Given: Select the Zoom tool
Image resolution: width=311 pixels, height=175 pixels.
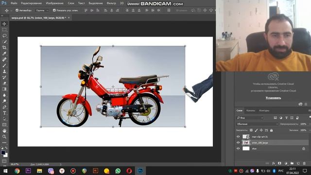Looking at the screenshot, I should pyautogui.click(x=4, y=137).
